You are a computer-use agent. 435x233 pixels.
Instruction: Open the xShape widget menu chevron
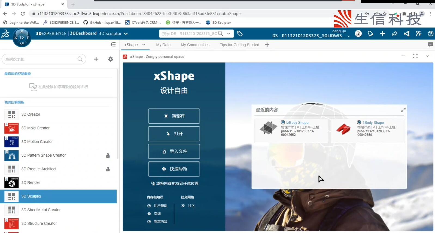[x=427, y=56]
